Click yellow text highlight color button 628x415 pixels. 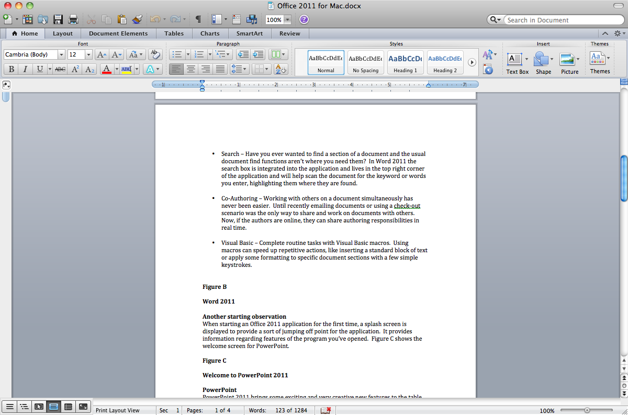(x=126, y=69)
